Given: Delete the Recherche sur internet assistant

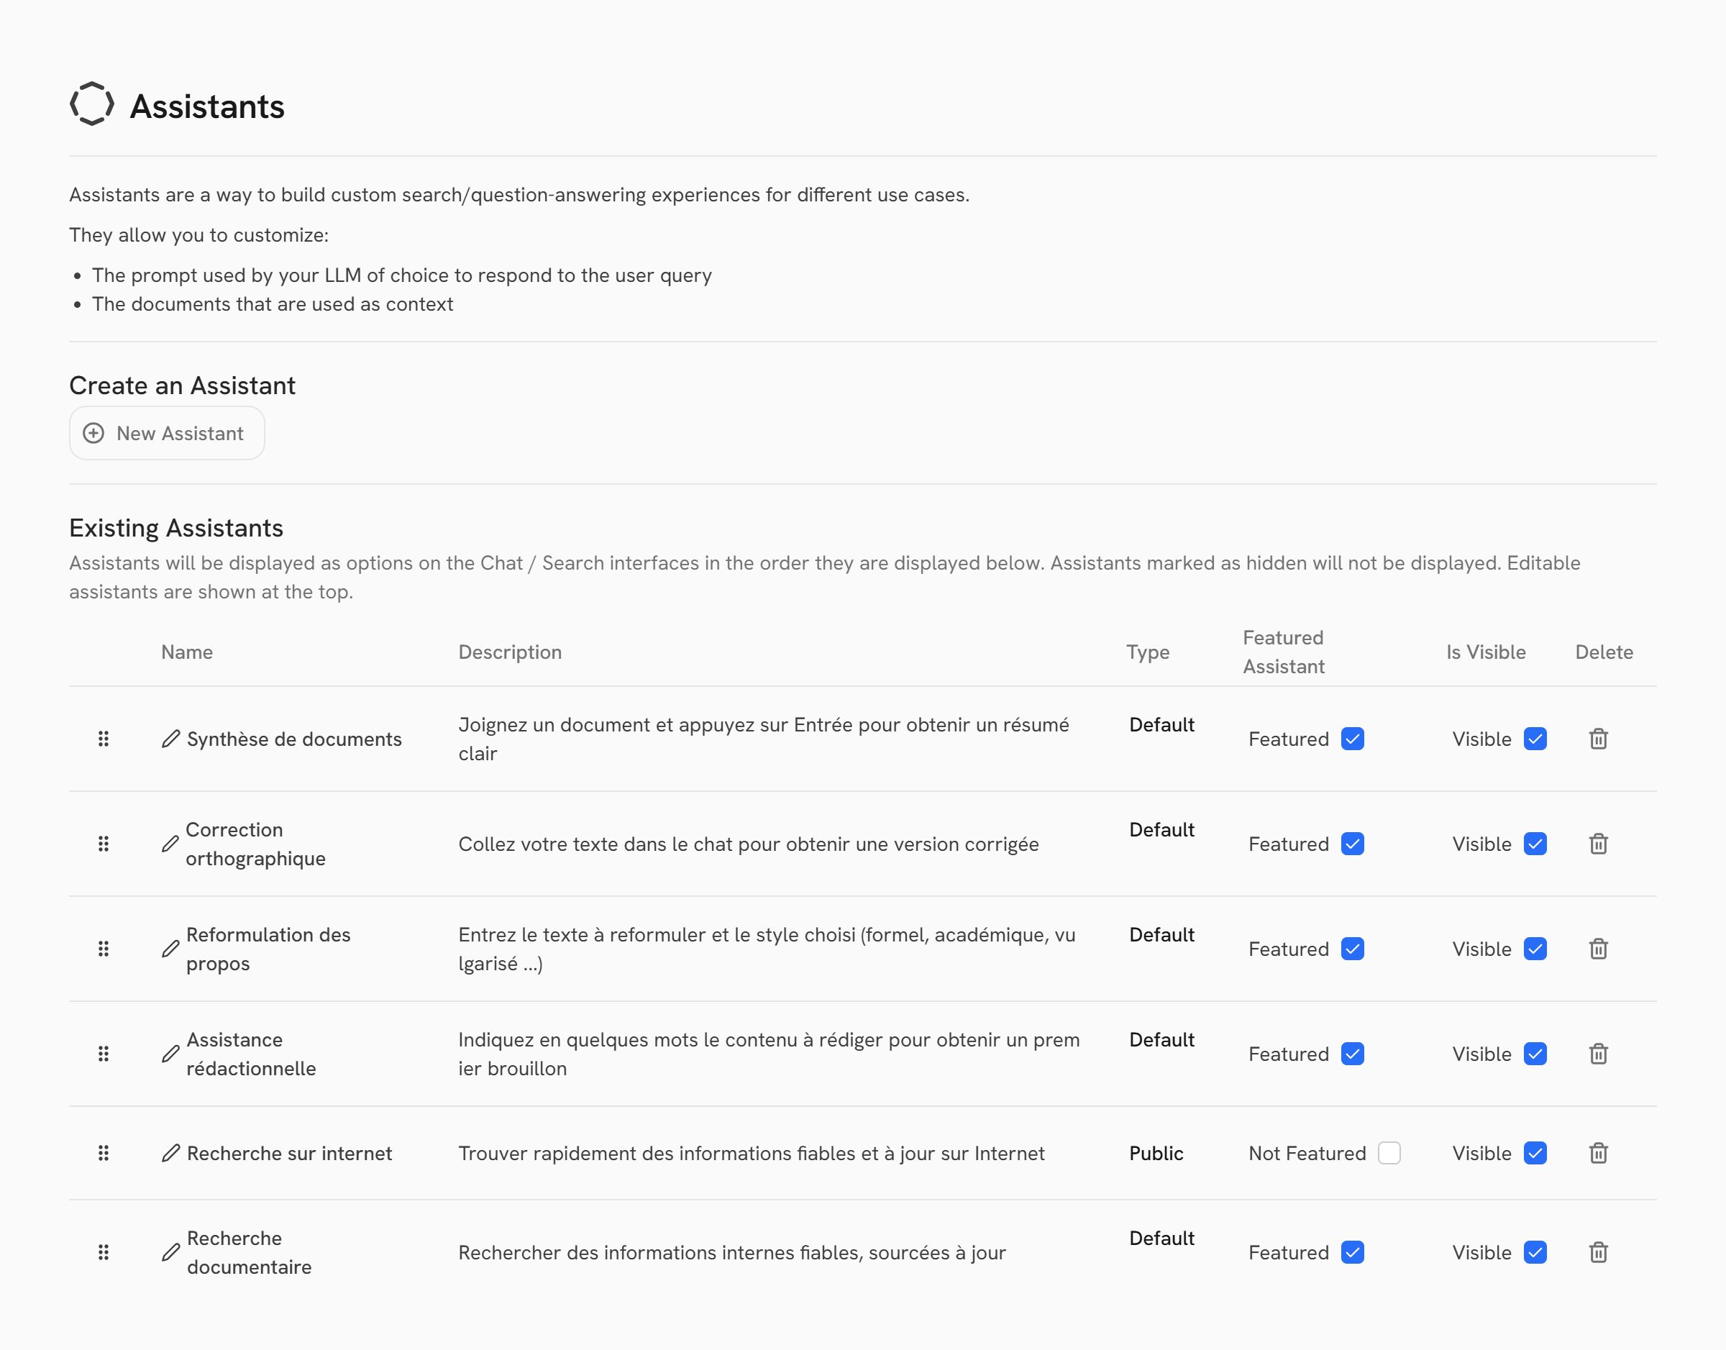Looking at the screenshot, I should point(1598,1153).
